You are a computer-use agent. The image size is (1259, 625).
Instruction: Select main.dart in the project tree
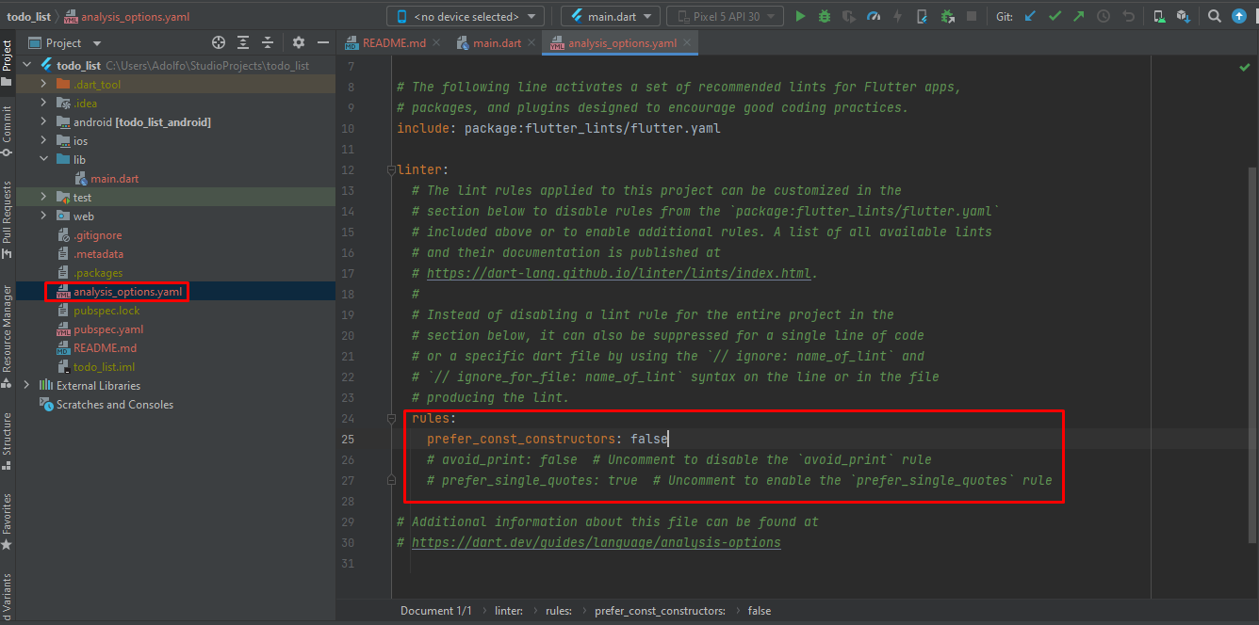coord(114,179)
